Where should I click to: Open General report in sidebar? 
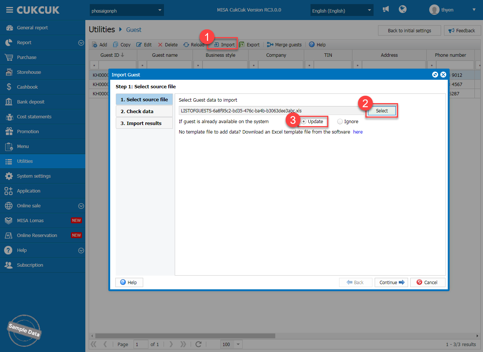(43, 28)
